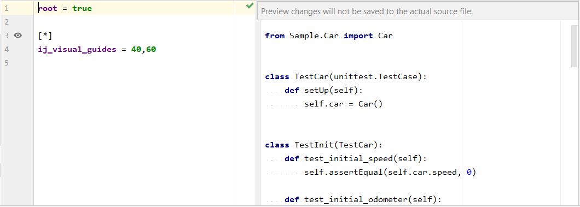Click 'def test_initial_speed(self):' in preview

click(x=356, y=158)
